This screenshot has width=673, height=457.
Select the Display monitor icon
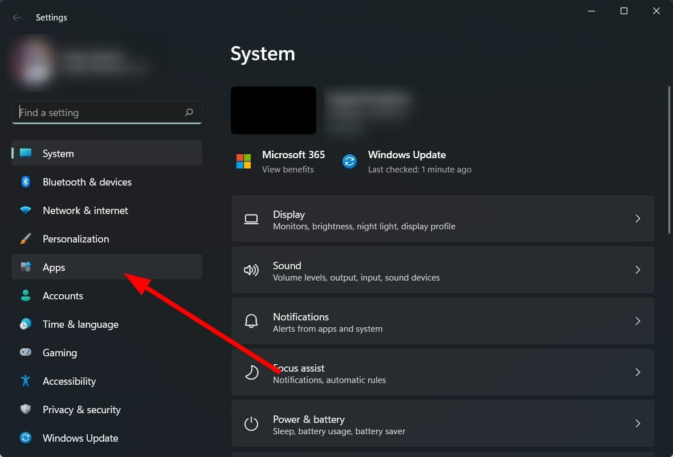251,219
